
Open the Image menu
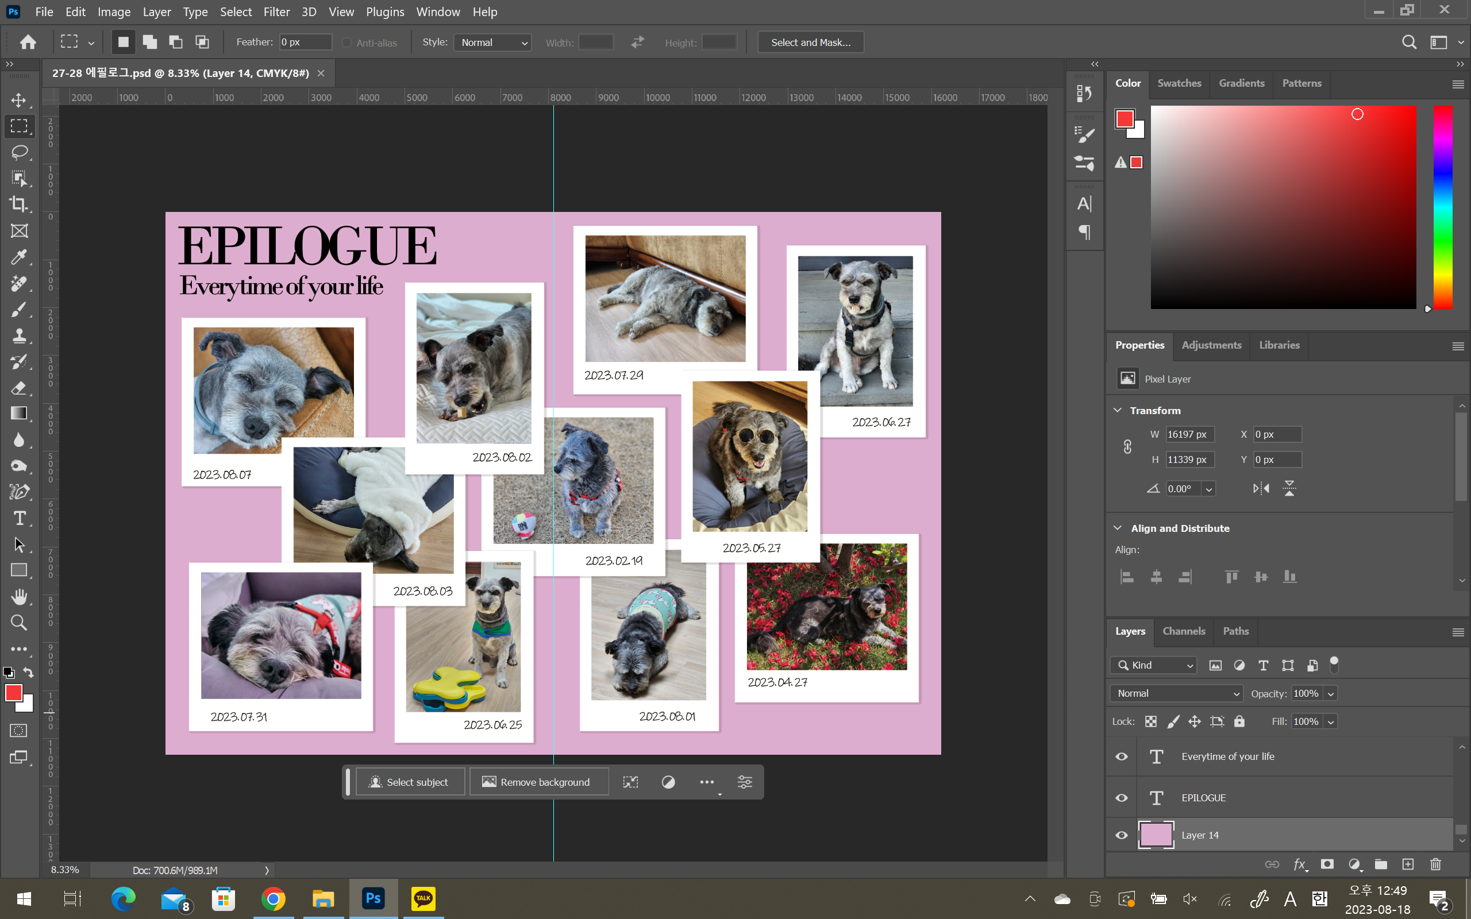coord(114,11)
